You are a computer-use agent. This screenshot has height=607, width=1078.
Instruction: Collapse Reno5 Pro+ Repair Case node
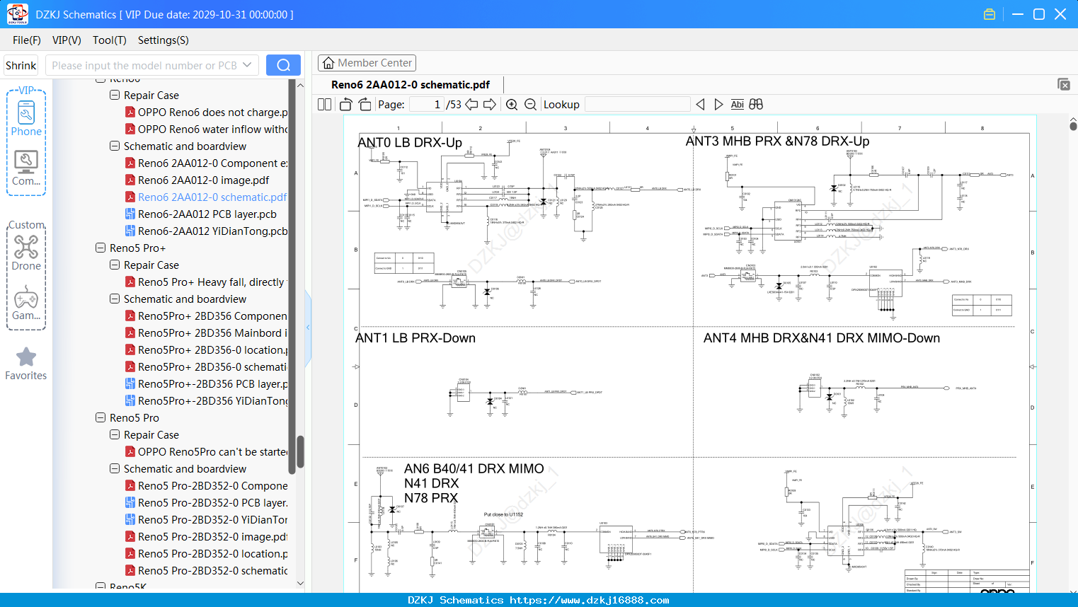coord(115,265)
